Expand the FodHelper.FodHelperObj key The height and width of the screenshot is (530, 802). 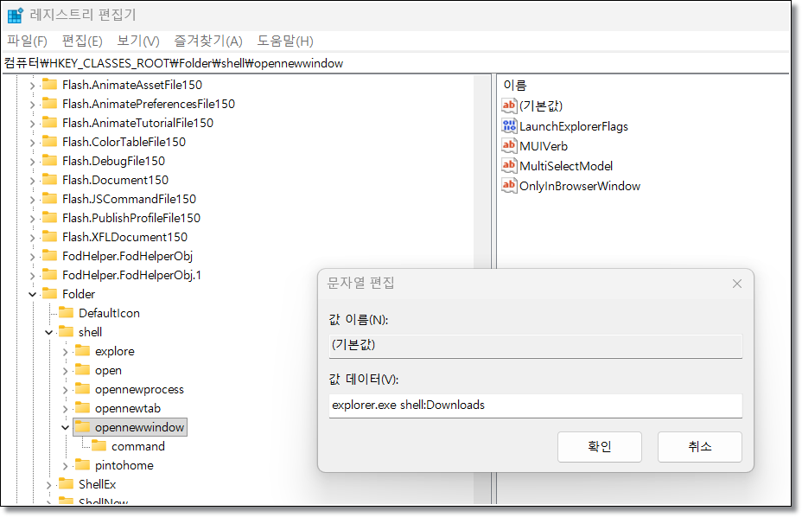[x=32, y=257]
